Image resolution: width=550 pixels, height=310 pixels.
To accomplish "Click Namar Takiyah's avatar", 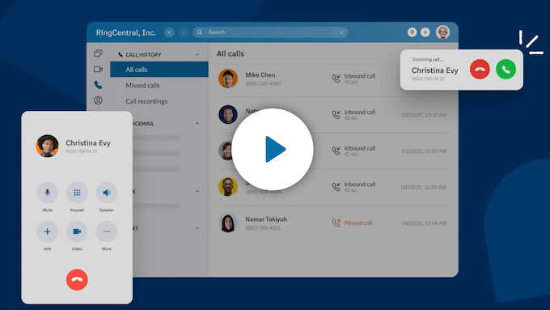I will click(228, 223).
